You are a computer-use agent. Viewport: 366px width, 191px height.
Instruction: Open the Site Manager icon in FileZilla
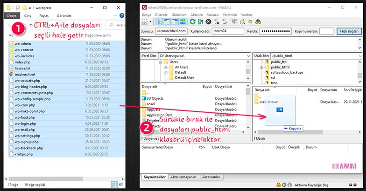pyautogui.click(x=145, y=21)
